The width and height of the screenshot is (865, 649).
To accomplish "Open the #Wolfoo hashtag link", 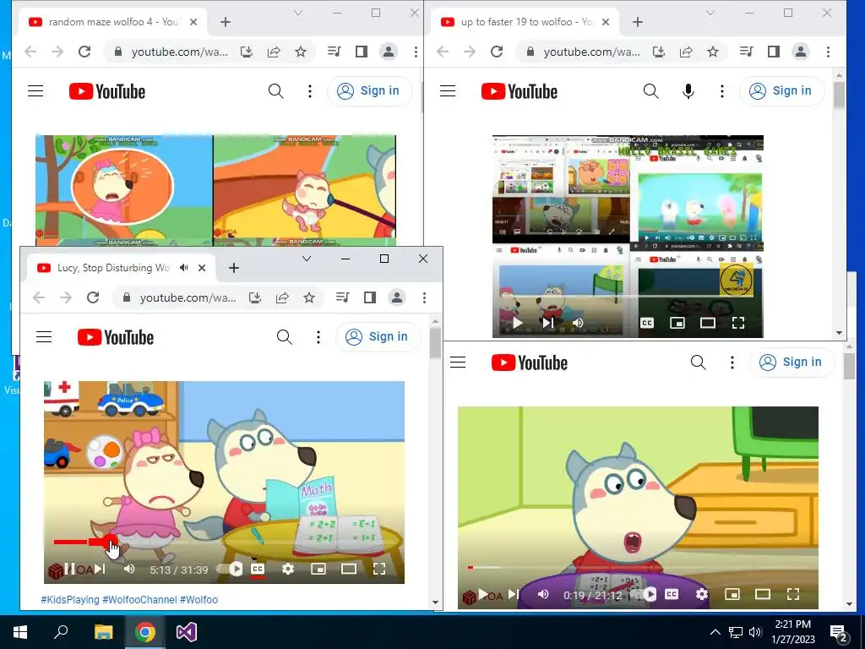I will 199,599.
